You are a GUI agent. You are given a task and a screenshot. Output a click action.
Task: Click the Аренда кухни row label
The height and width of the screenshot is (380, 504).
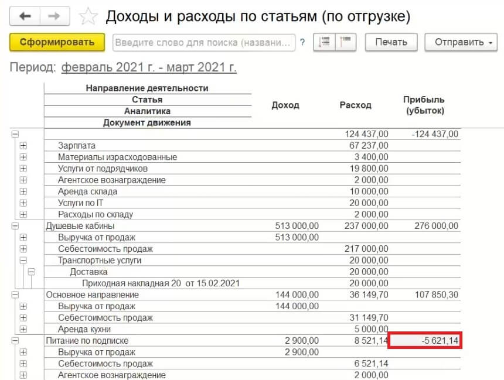pyautogui.click(x=84, y=329)
